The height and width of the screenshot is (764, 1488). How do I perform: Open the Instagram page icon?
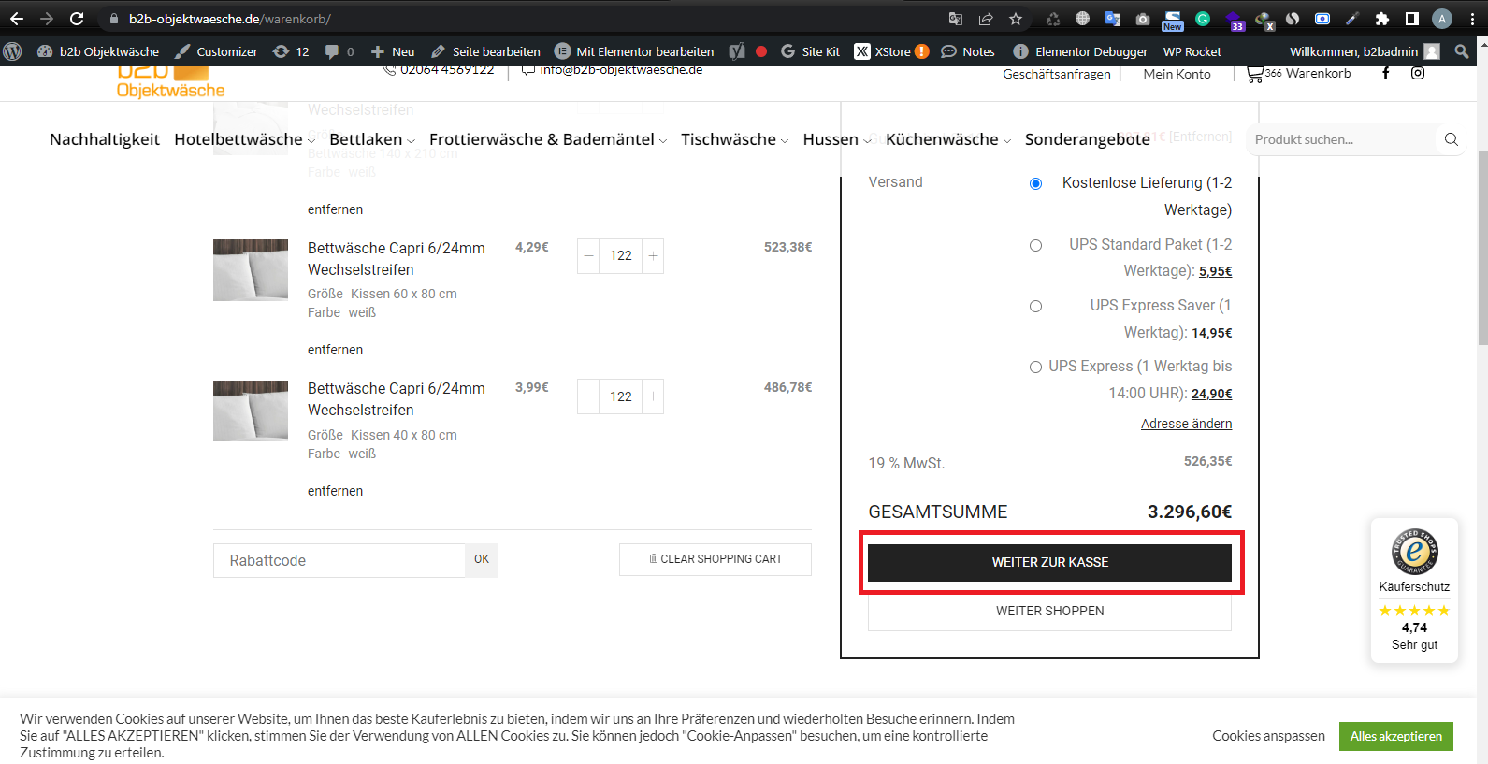point(1418,73)
